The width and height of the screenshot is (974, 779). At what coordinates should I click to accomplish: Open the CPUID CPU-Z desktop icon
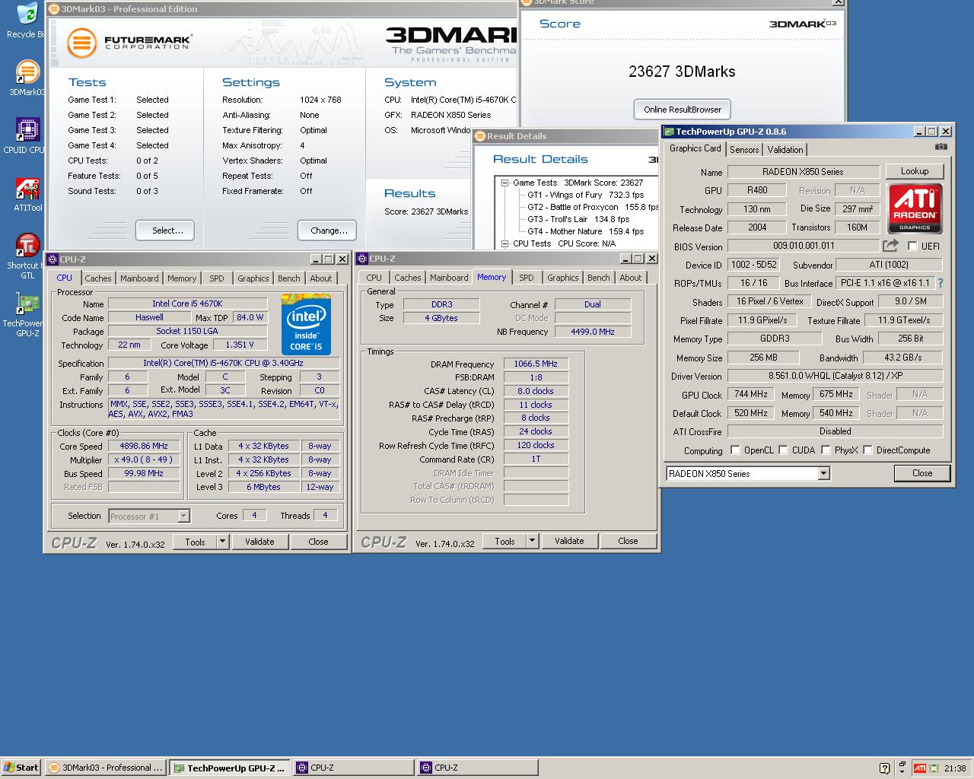[27, 130]
